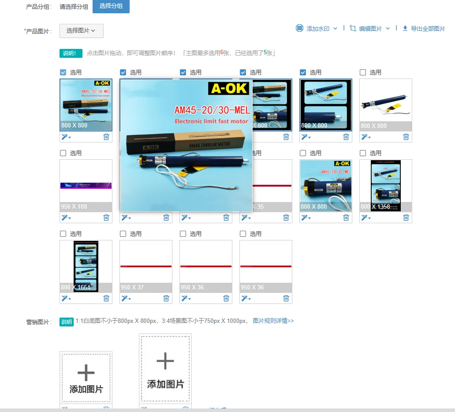Select the 800 X 1358 product parameters thumbnail

pyautogui.click(x=386, y=186)
